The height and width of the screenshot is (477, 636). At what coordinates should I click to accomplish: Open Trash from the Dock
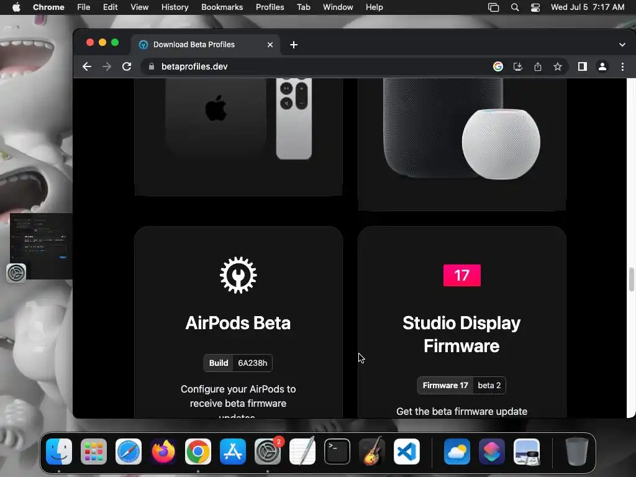577,452
